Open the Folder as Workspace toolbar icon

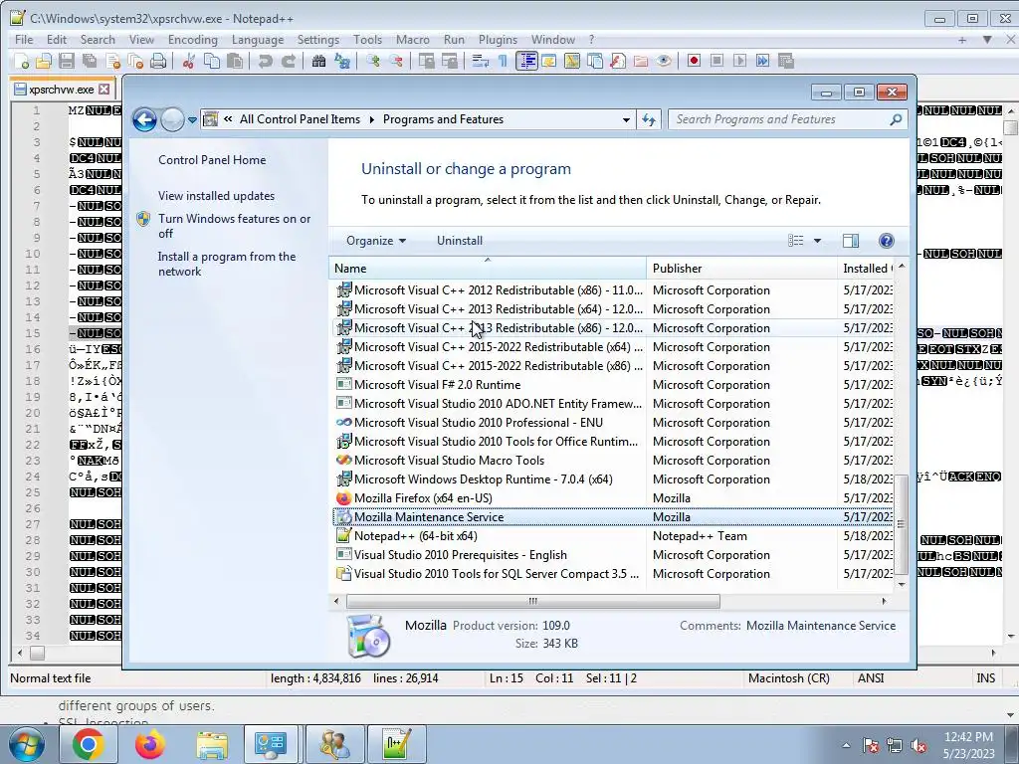640,61
